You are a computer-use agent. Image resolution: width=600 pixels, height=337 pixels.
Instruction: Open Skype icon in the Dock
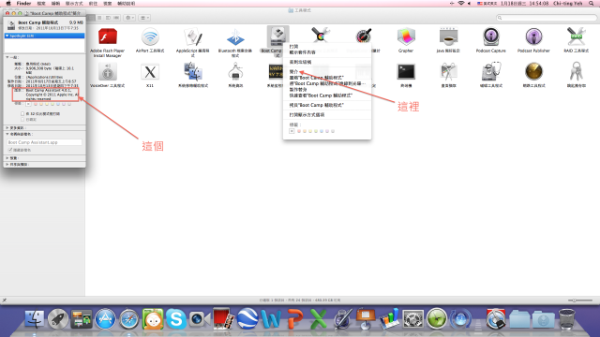[176, 319]
